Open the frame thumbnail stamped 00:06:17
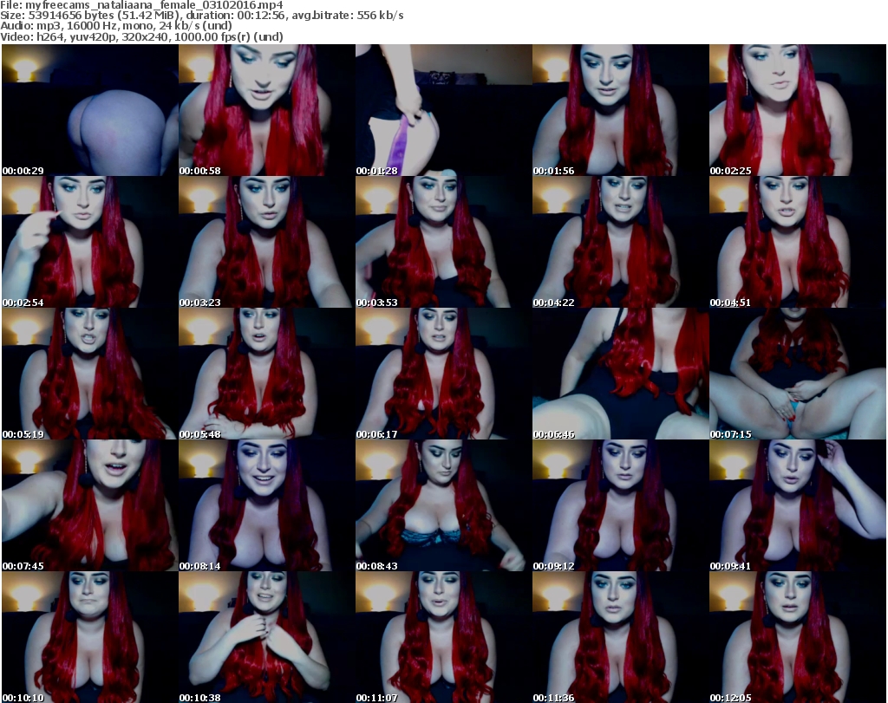This screenshot has height=703, width=888. (x=443, y=374)
